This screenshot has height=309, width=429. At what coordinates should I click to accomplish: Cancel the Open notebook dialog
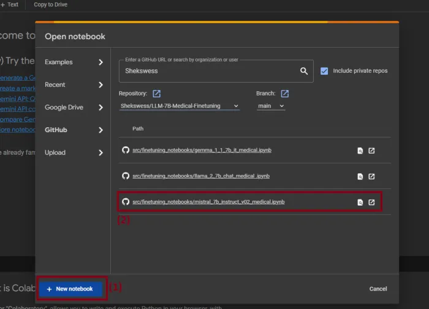coord(378,289)
